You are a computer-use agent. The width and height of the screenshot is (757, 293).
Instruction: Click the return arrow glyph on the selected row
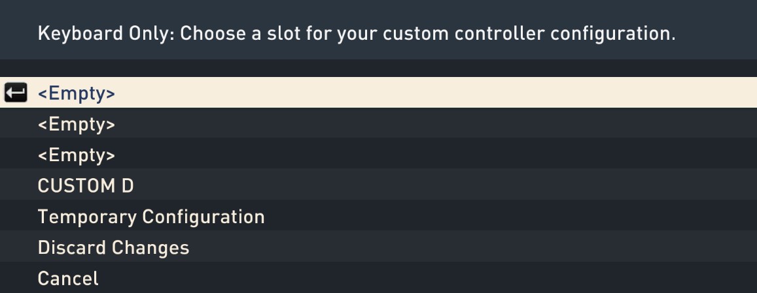(16, 93)
